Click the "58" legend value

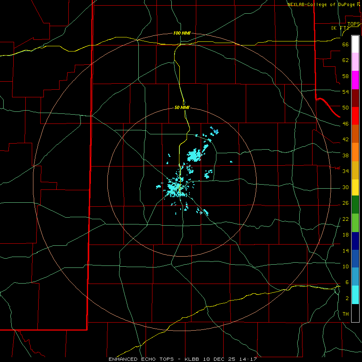[x=346, y=76]
